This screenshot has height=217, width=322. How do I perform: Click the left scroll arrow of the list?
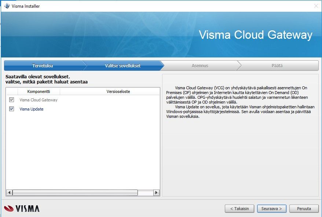point(9,192)
